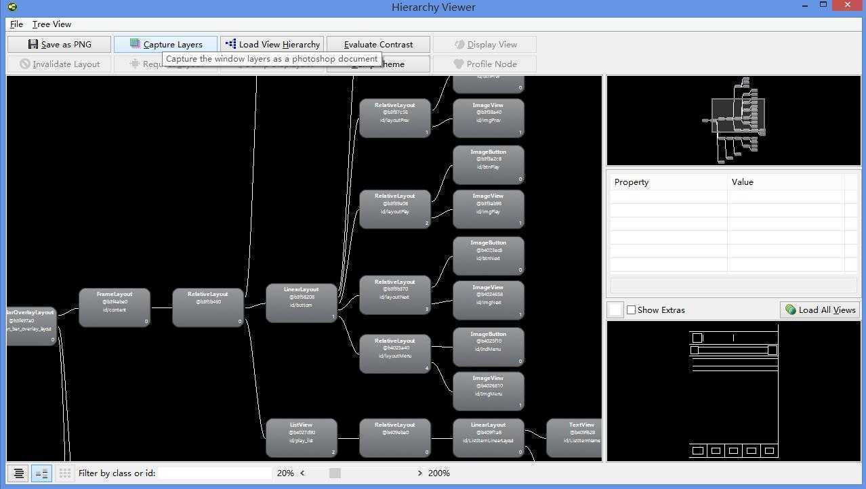The height and width of the screenshot is (489, 866).
Task: Select the RelativeLayout id/layoutPlay node
Action: (x=395, y=209)
